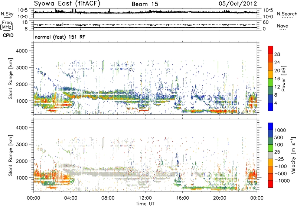297x206 pixels.
Task: Click '1000' on the power panel range axis
Action: (22, 101)
